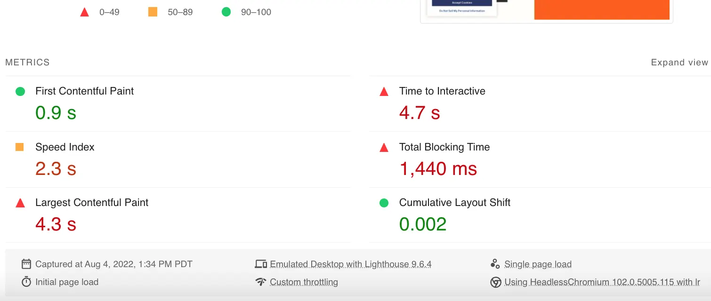Click orange square icon beside Speed Index
711x301 pixels.
(20, 147)
